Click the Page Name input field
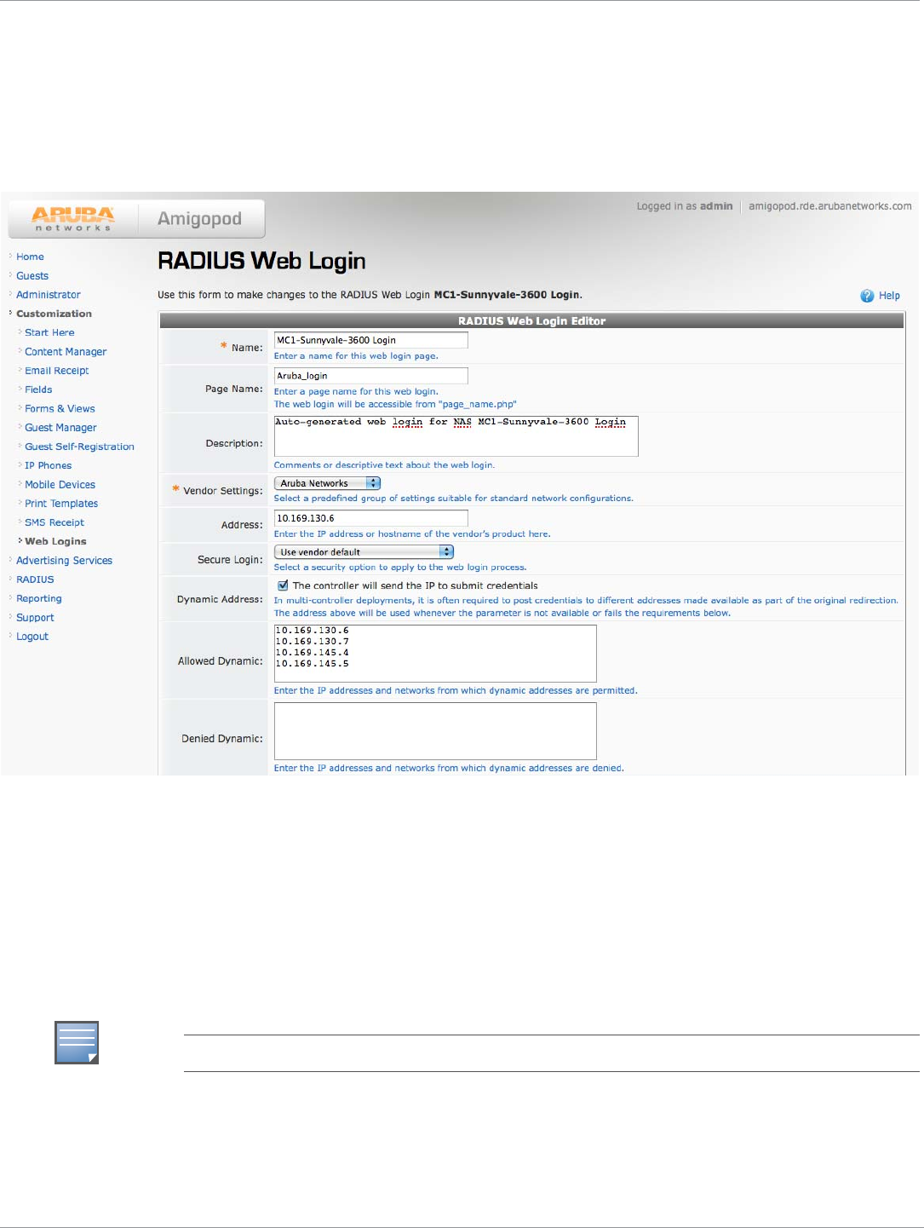Viewport: 924px width, 1228px height. coord(371,376)
